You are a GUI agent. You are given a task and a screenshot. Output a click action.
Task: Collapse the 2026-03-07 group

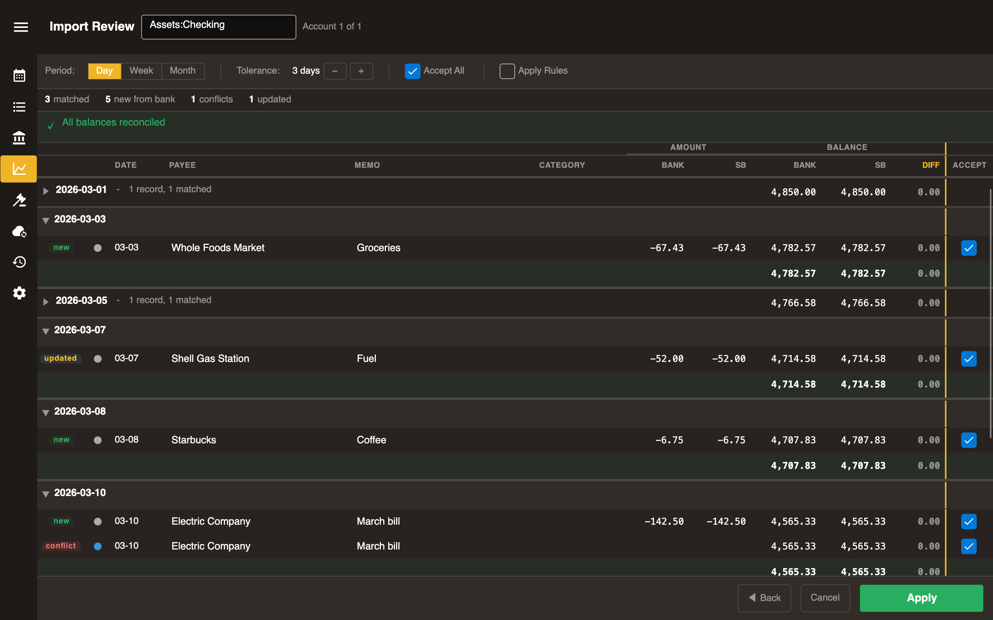tap(46, 331)
